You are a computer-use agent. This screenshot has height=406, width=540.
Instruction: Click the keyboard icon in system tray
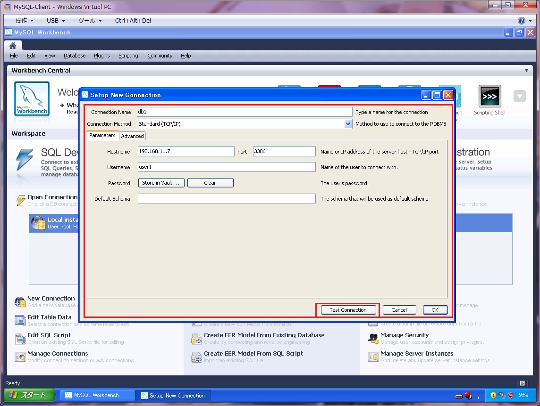[x=459, y=396]
